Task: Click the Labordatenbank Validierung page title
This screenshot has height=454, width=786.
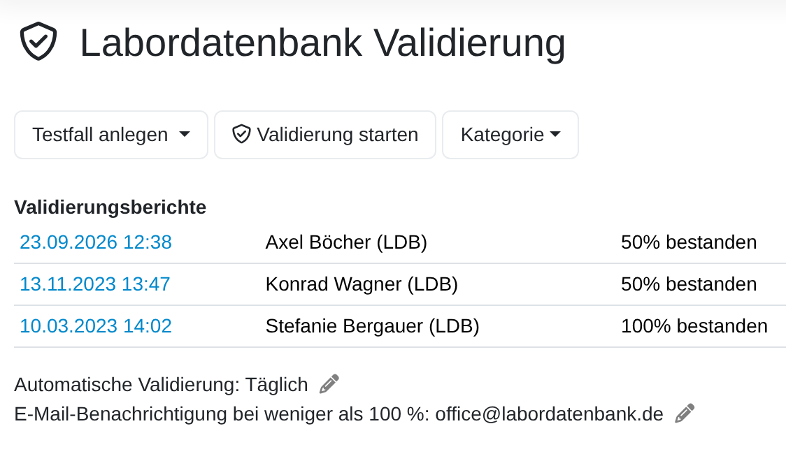Action: 323,43
